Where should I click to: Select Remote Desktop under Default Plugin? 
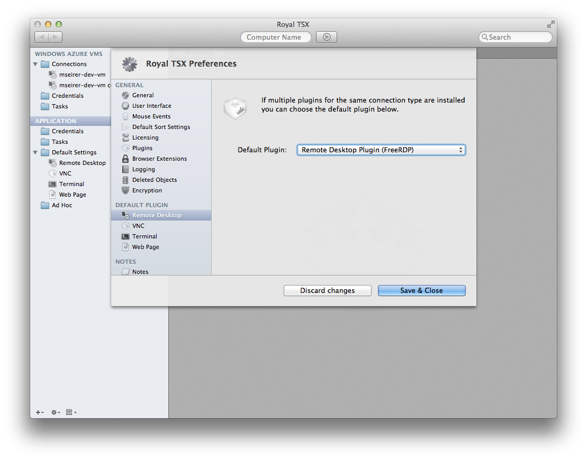(x=161, y=215)
